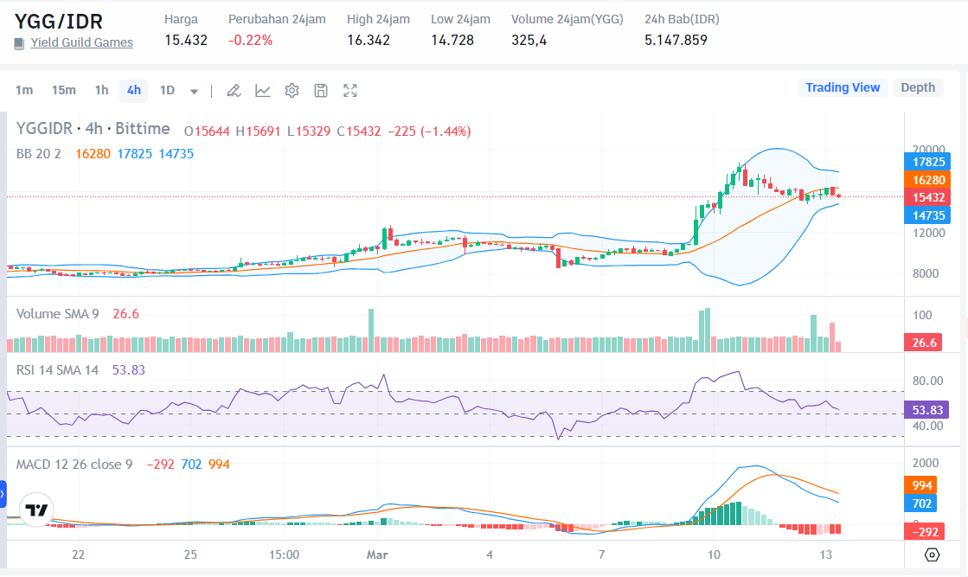Click the 17825 upper band price tag

[x=927, y=162]
